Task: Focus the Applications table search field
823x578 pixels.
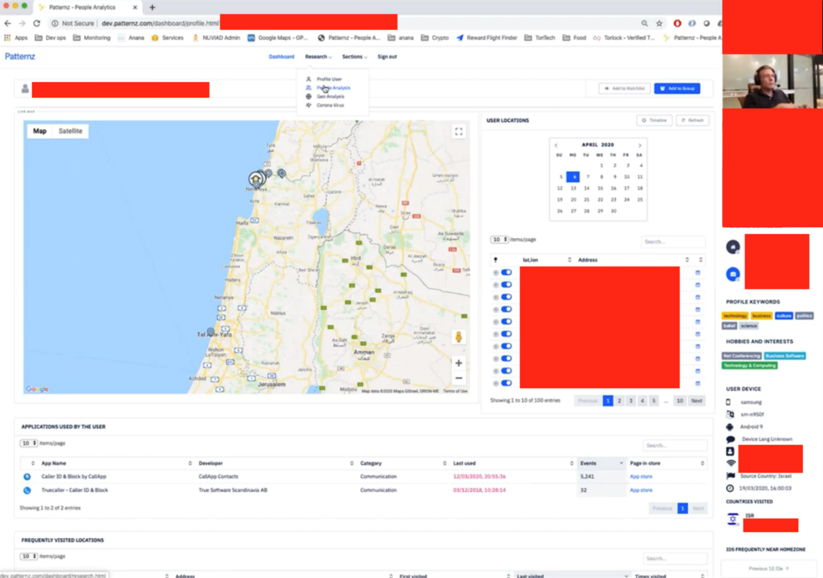Action: (675, 446)
